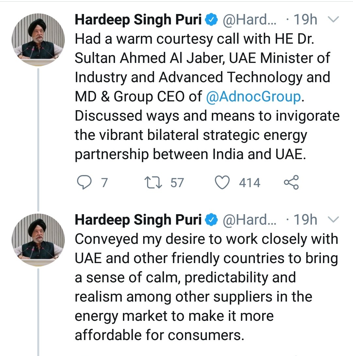This screenshot has height=356, width=353.
Task: Click Hardeep Singh Puri's name on the second tweet
Action: [138, 220]
